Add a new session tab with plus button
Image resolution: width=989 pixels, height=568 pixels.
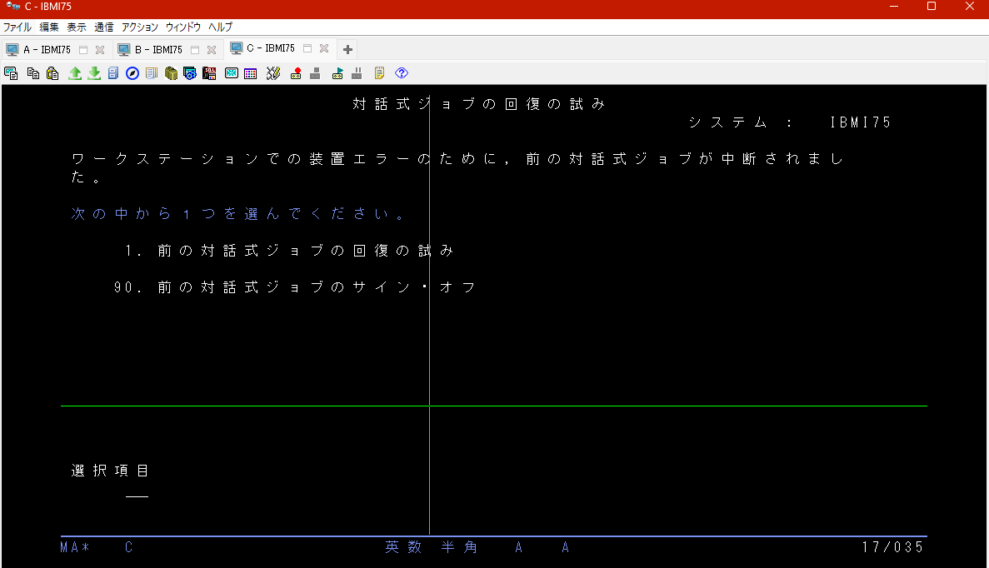347,49
